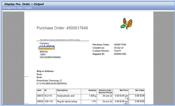Select item 00010 in the table
Image resolution: width=175 pixels, height=106 pixels.
click(x=40, y=96)
